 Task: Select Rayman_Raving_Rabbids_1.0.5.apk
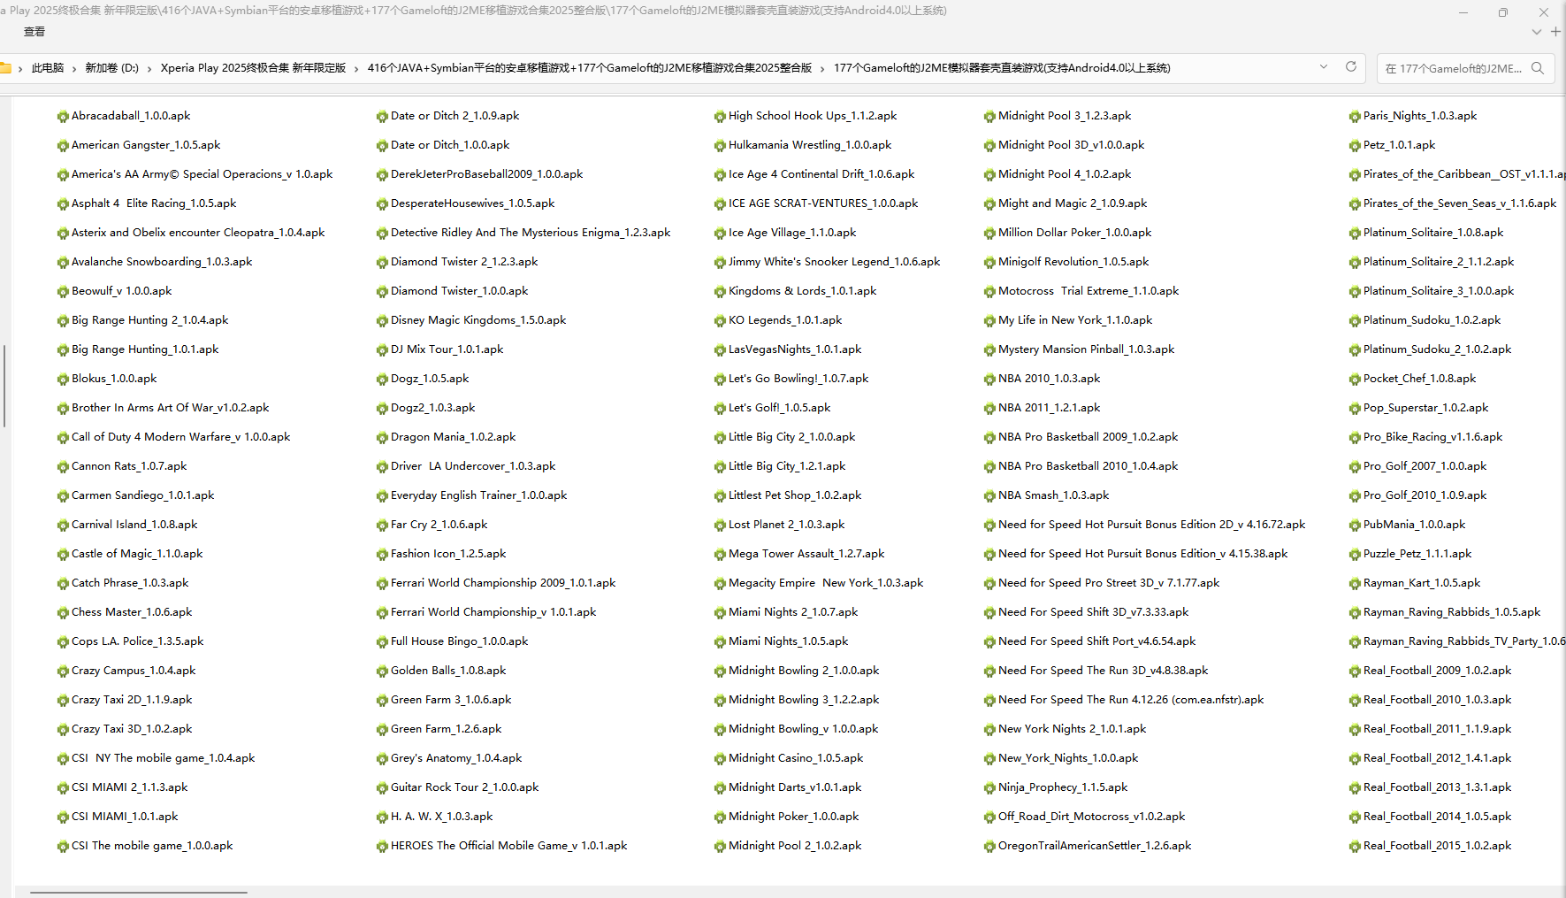pos(1452,612)
